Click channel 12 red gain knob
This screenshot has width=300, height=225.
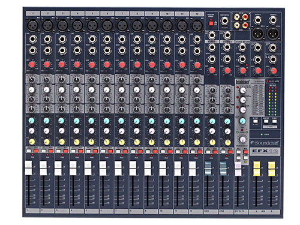click(x=197, y=65)
